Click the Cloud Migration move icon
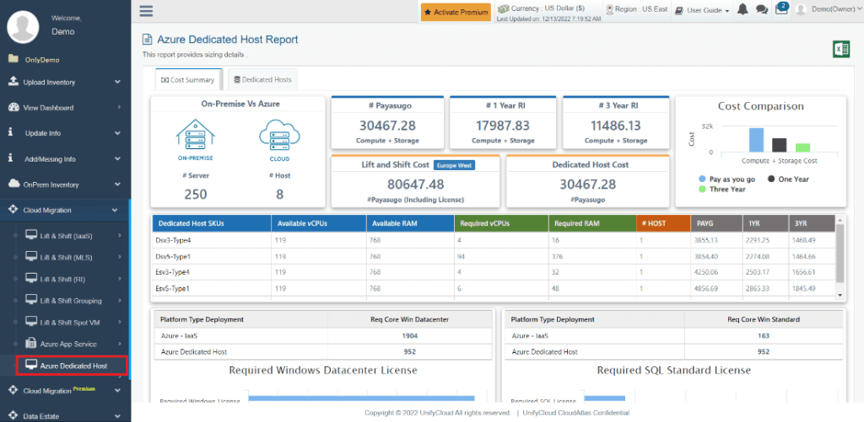Viewport: 864px width, 422px height. coord(13,210)
